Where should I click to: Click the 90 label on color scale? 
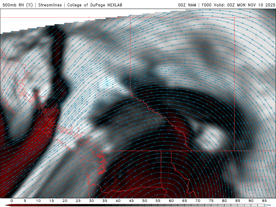point(251,201)
